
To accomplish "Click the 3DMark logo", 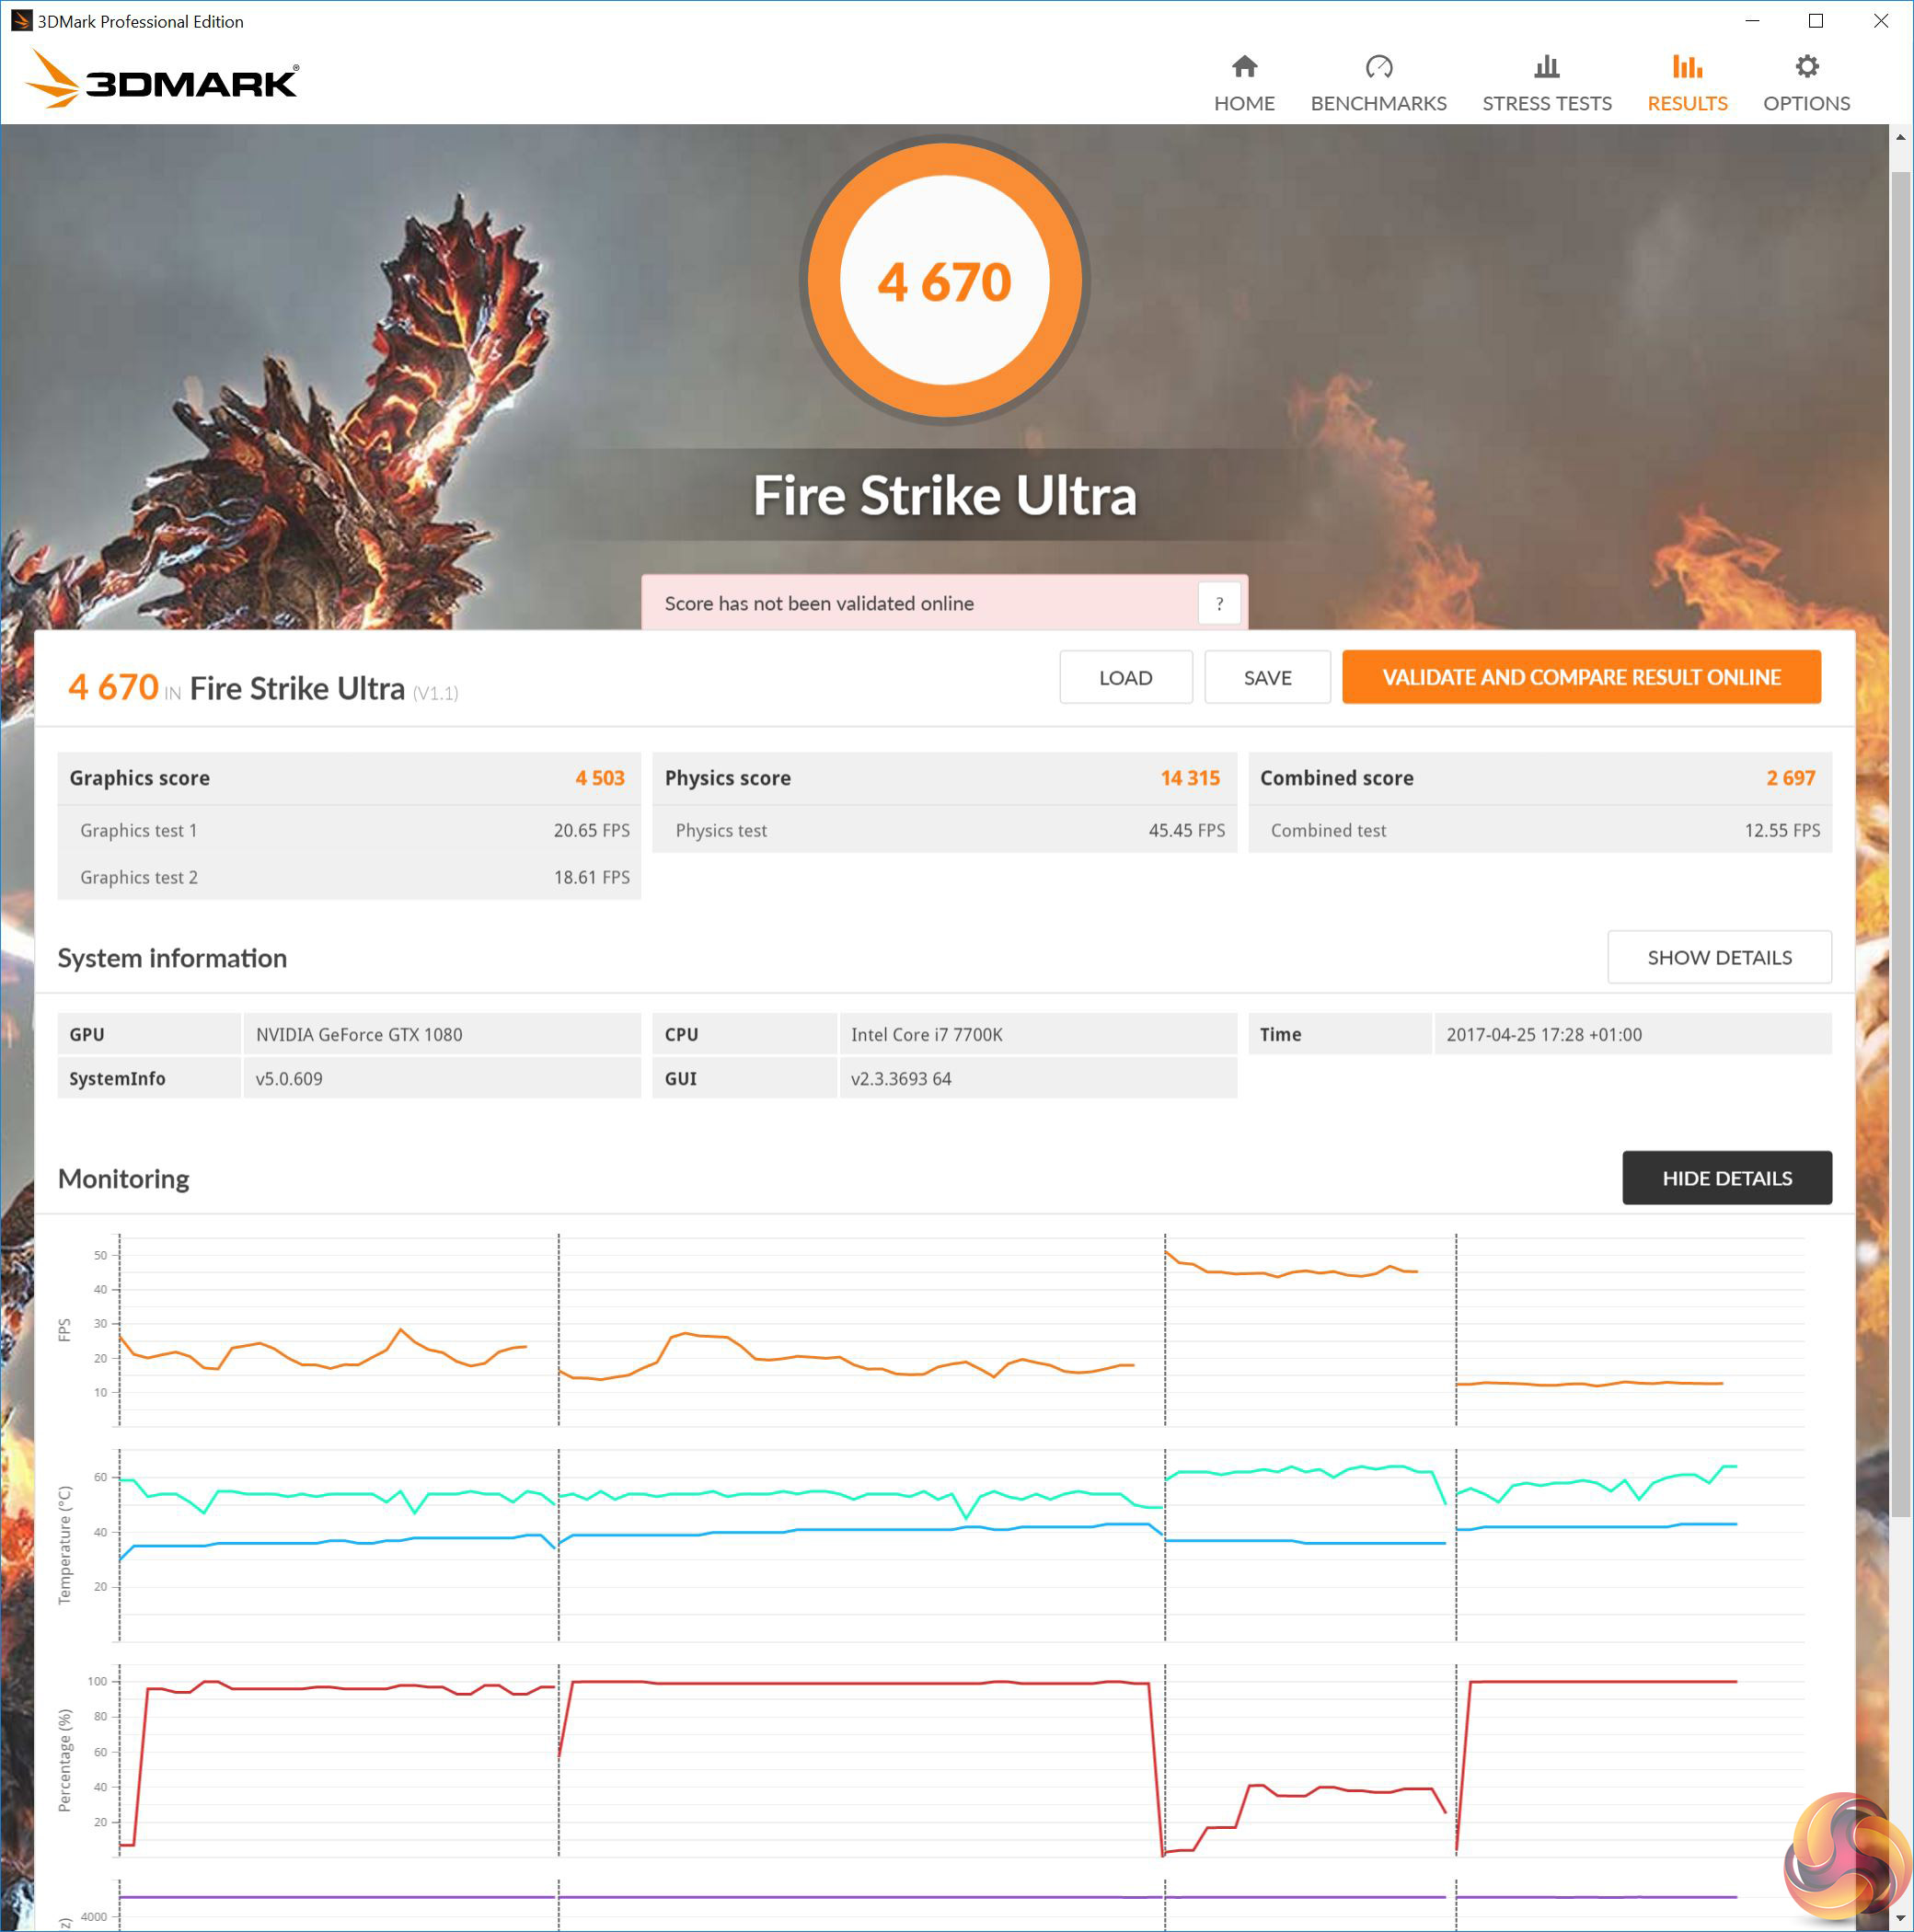I will click(162, 80).
